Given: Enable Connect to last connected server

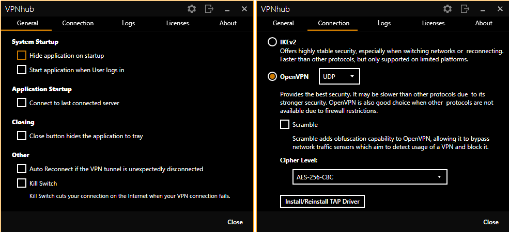Looking at the screenshot, I should pos(22,103).
